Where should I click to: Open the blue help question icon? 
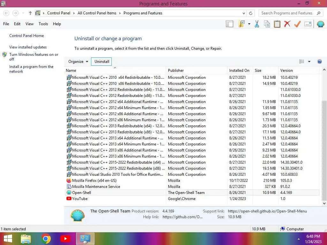[319, 62]
